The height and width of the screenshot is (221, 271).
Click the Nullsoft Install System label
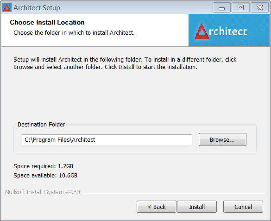43,192
